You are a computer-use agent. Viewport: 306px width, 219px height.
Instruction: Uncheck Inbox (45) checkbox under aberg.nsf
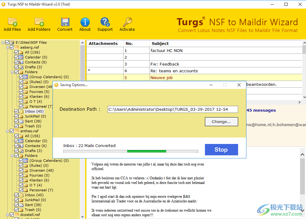[x=16, y=111]
